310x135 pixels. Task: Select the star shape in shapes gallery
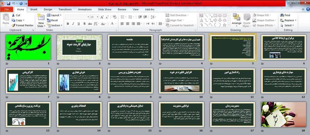(x=225, y=25)
